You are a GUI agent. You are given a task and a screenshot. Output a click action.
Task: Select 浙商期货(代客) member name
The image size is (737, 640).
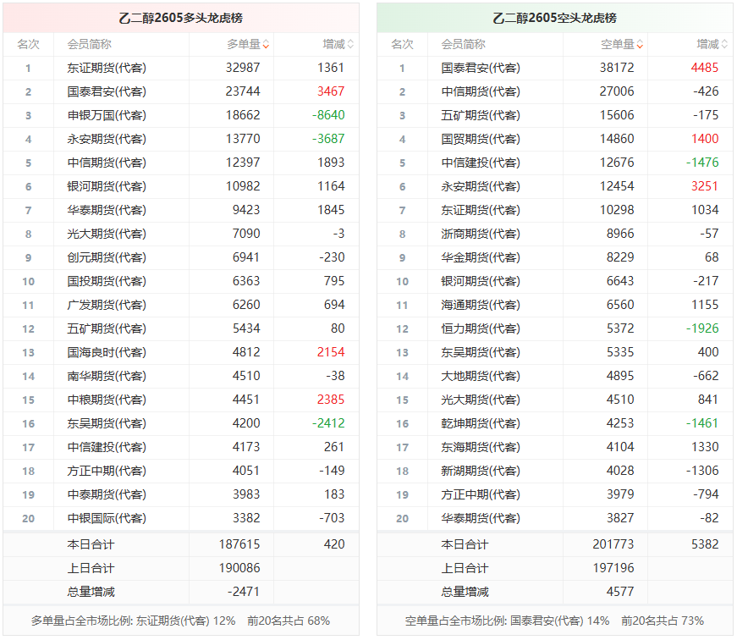pos(481,234)
